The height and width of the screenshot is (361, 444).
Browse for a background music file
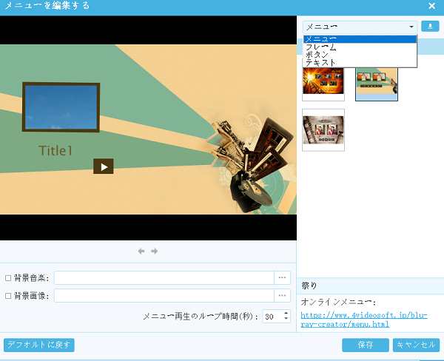(x=282, y=277)
